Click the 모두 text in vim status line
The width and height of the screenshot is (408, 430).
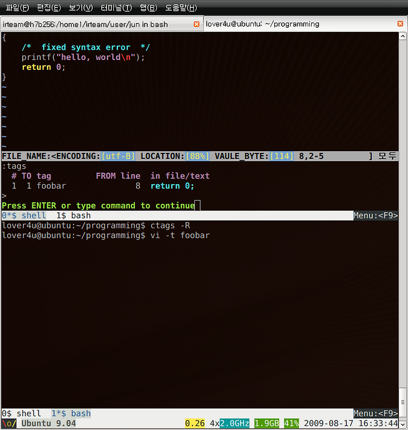tap(388, 156)
